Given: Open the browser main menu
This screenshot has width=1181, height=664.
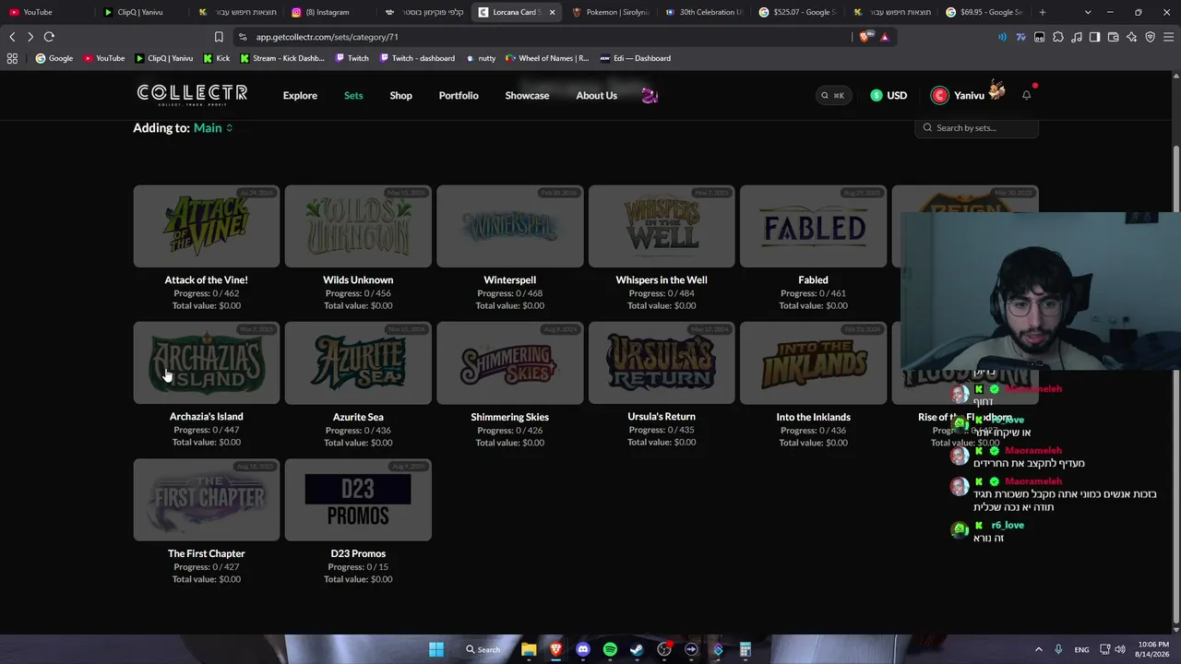Looking at the screenshot, I should [x=1168, y=37].
